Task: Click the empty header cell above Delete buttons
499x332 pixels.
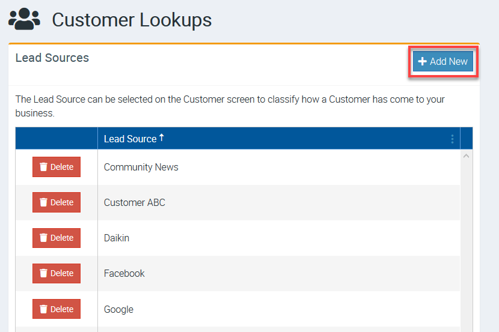Action: click(x=57, y=139)
